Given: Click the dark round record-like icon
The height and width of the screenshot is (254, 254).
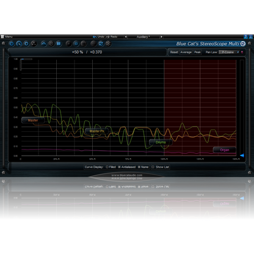Looking at the screenshot, I should pos(68,43).
